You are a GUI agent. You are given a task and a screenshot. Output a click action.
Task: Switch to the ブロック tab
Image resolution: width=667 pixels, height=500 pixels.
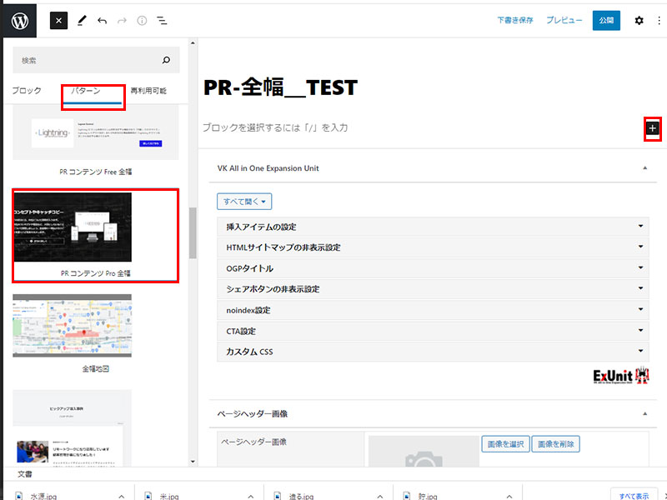click(27, 91)
